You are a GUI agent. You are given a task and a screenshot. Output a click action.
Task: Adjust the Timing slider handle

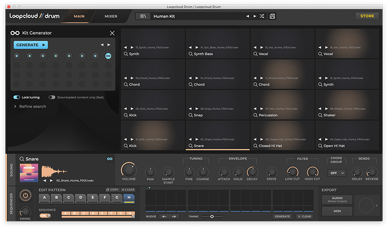212,217
